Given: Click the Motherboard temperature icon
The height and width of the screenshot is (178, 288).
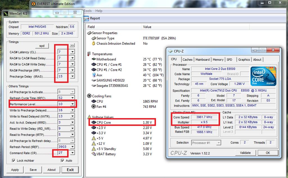Looking at the screenshot, I should 94,59.
